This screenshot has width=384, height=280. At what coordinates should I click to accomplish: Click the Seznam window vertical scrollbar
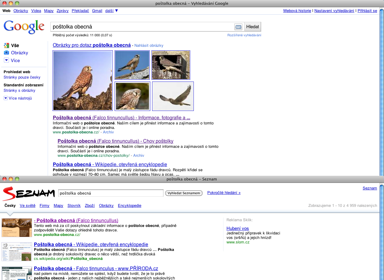pos(382,231)
